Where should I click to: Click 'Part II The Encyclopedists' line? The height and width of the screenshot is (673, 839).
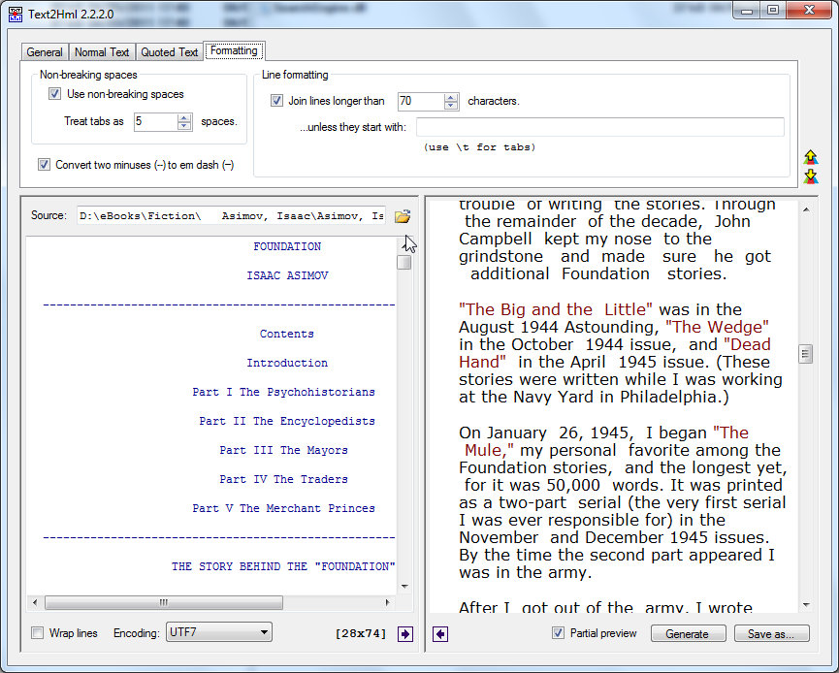point(287,422)
